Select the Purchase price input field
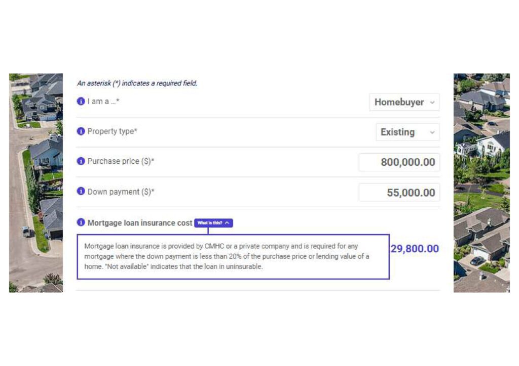 [399, 162]
